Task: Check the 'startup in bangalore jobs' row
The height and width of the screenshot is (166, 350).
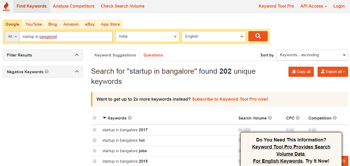Action: (x=95, y=151)
